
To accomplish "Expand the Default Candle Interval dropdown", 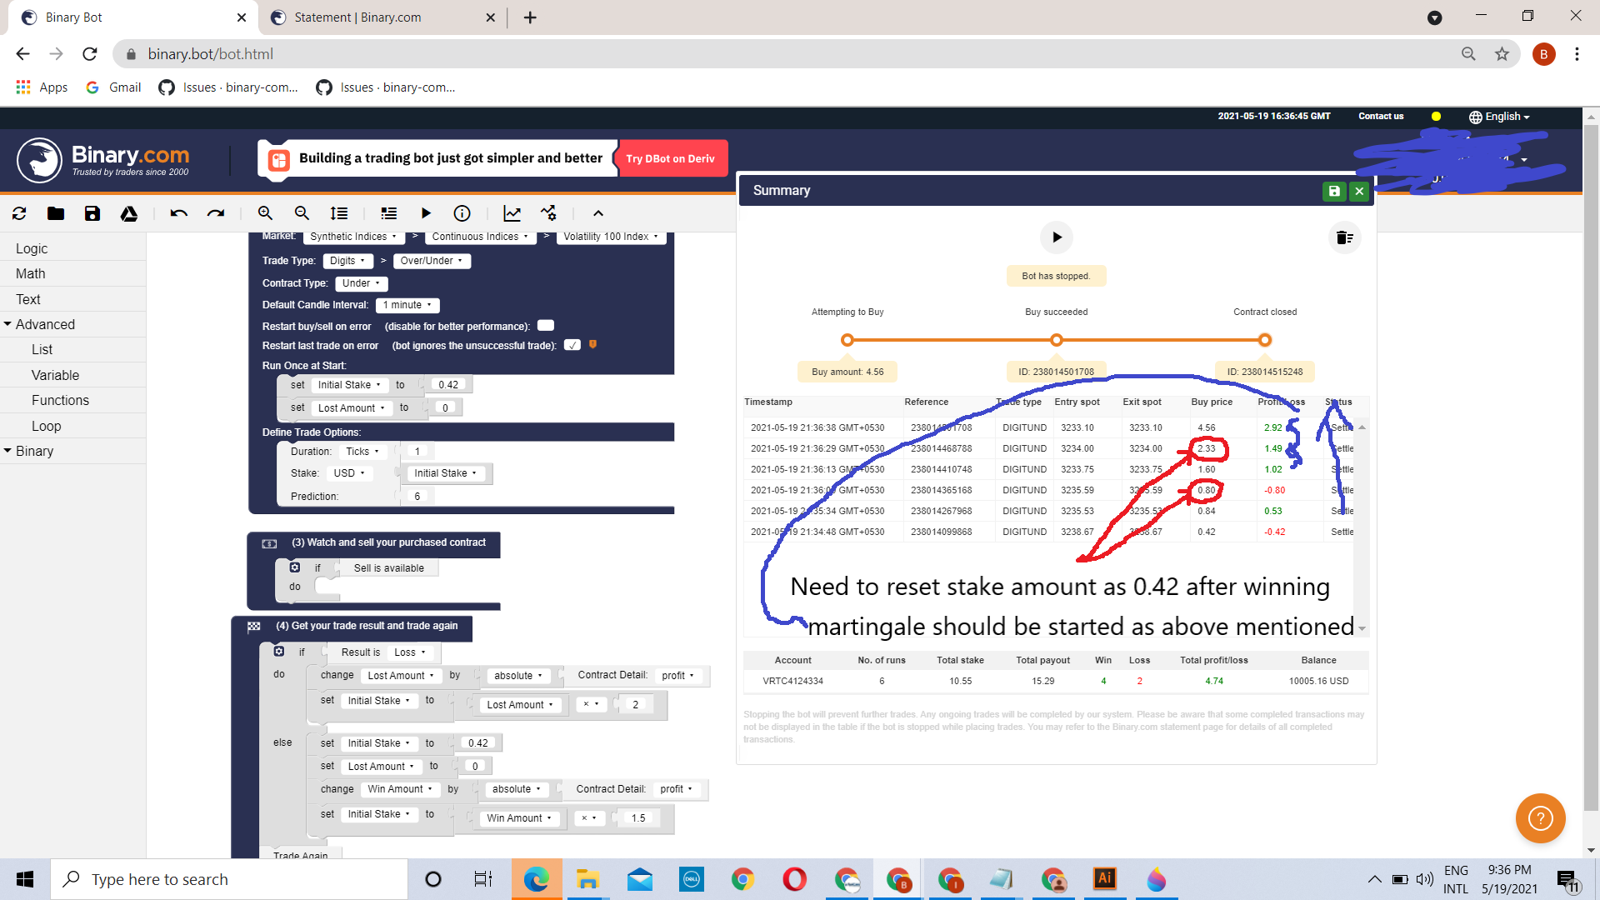I will (x=407, y=305).
